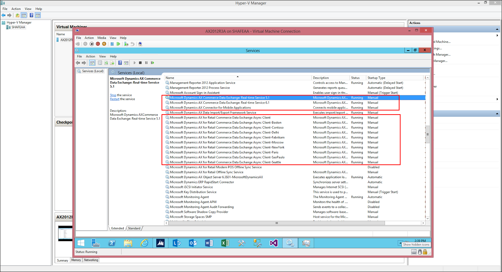Sort services by the Name column header
The height and width of the screenshot is (272, 502).
tap(238, 78)
